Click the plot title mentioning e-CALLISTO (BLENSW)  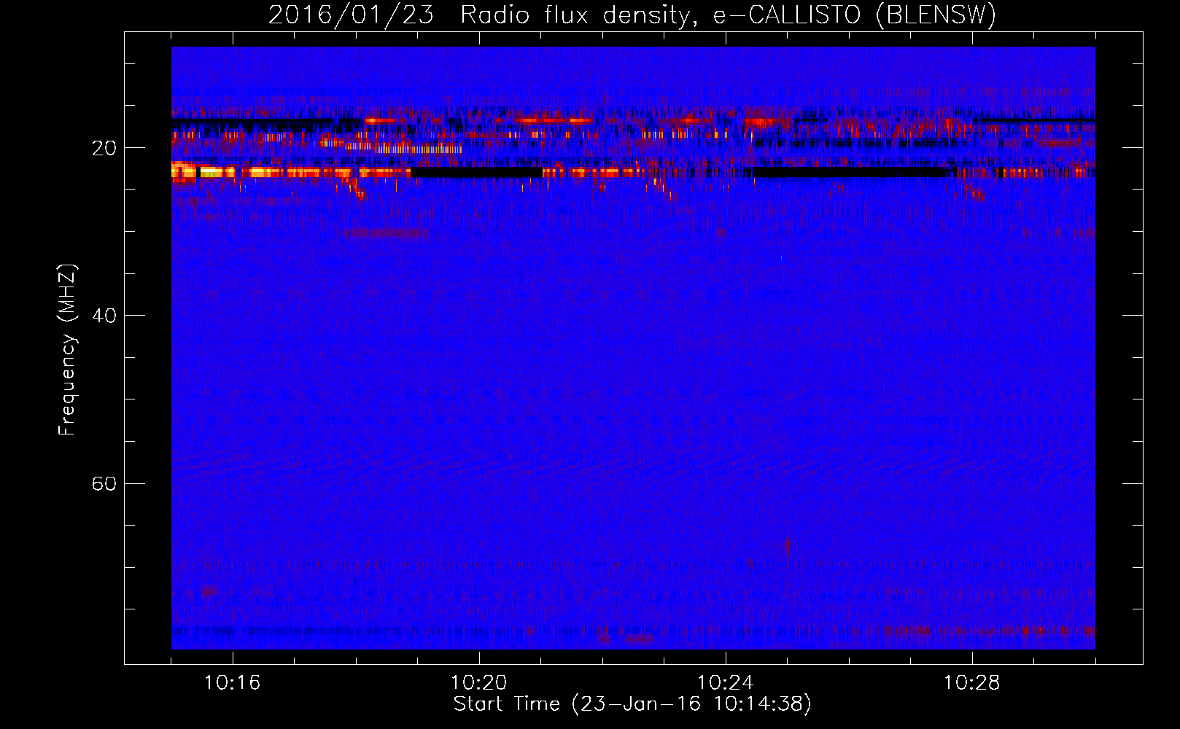632,15
